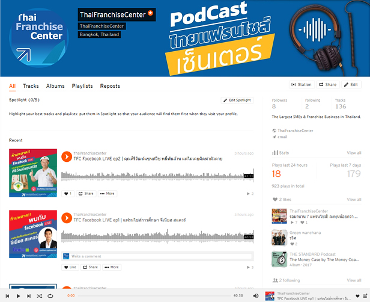Play TFC Facebook LIVE ep2 track

tap(67, 156)
